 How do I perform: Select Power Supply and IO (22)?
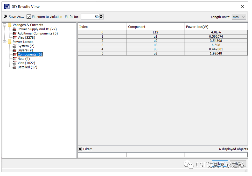pos(37,29)
